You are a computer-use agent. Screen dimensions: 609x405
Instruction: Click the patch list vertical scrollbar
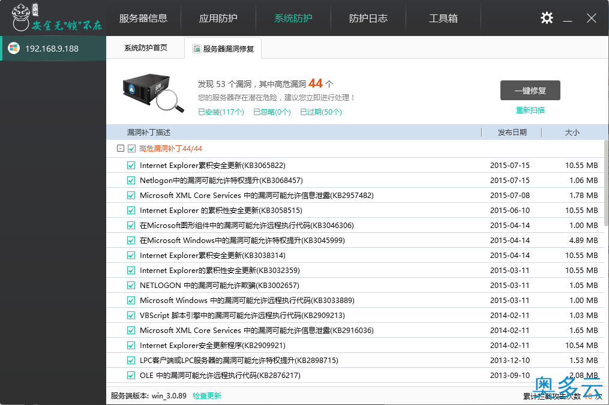point(606,183)
